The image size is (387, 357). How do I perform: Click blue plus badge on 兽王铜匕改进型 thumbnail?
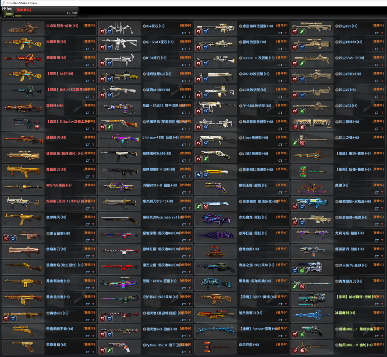coord(199,175)
